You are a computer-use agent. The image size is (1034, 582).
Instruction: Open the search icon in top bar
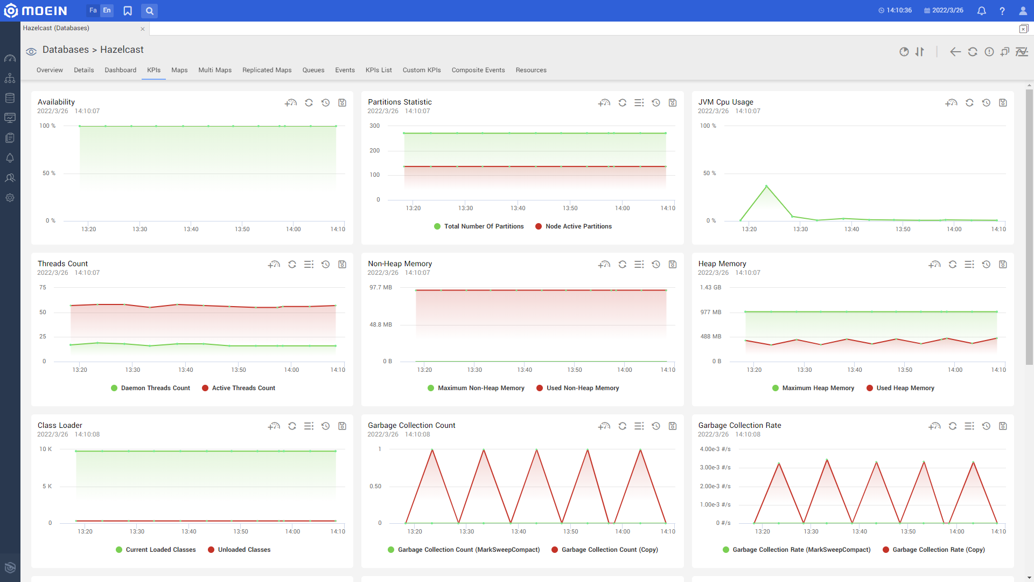click(150, 11)
